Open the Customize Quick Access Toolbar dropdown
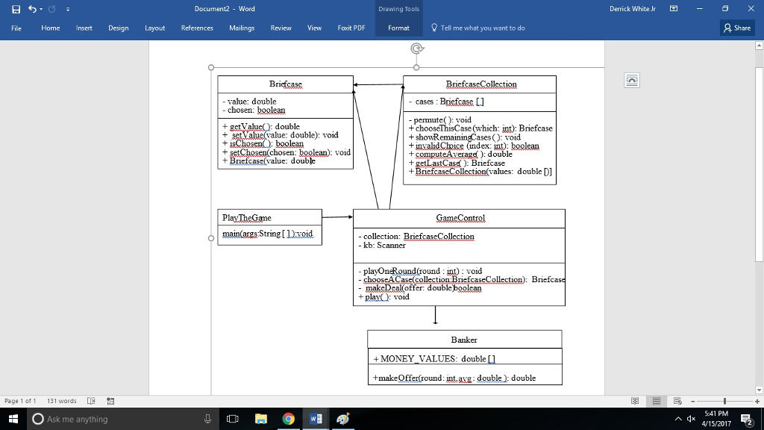This screenshot has width=764, height=430. pos(68,9)
